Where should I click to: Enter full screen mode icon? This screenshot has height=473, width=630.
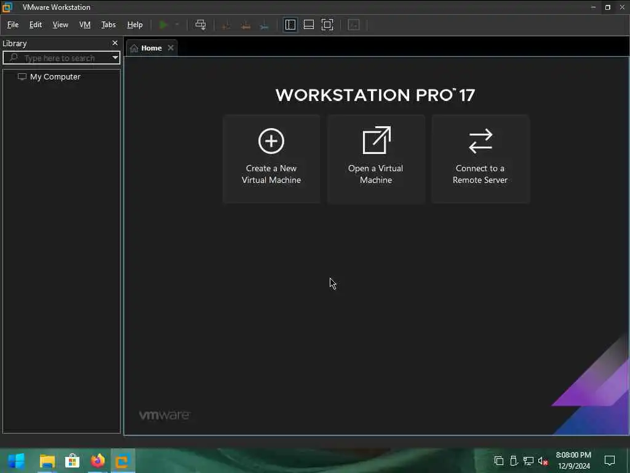(x=327, y=25)
